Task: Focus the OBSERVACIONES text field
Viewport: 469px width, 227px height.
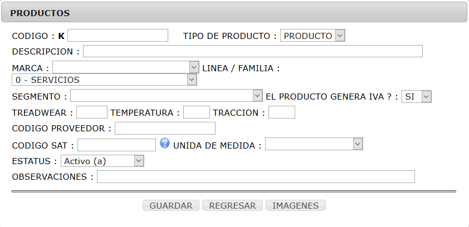Action: click(256, 176)
